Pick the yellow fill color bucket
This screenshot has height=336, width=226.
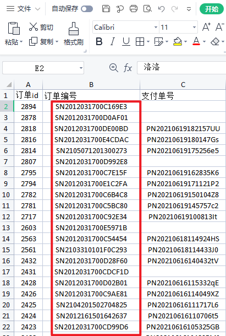[x=178, y=41]
